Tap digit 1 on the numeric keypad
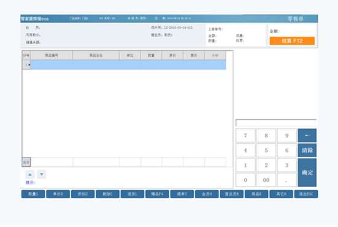The height and width of the screenshot is (227, 338). click(245, 165)
